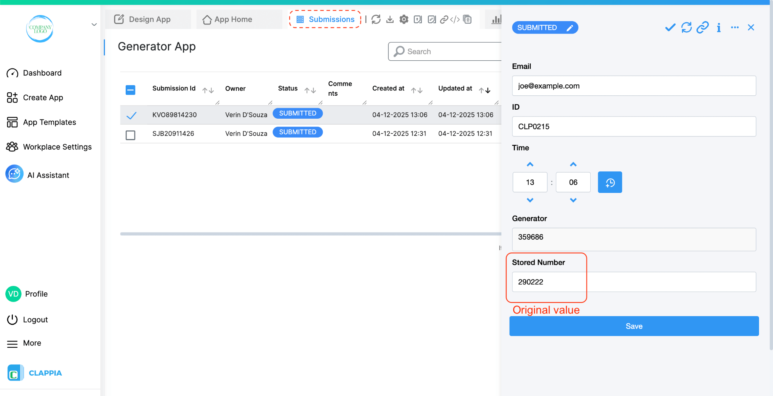Click the company logo image

click(40, 28)
